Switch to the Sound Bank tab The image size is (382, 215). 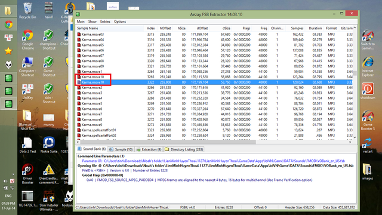tap(91, 149)
